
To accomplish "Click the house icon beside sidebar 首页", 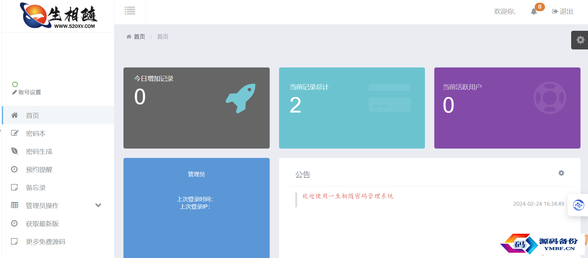I will tap(14, 115).
